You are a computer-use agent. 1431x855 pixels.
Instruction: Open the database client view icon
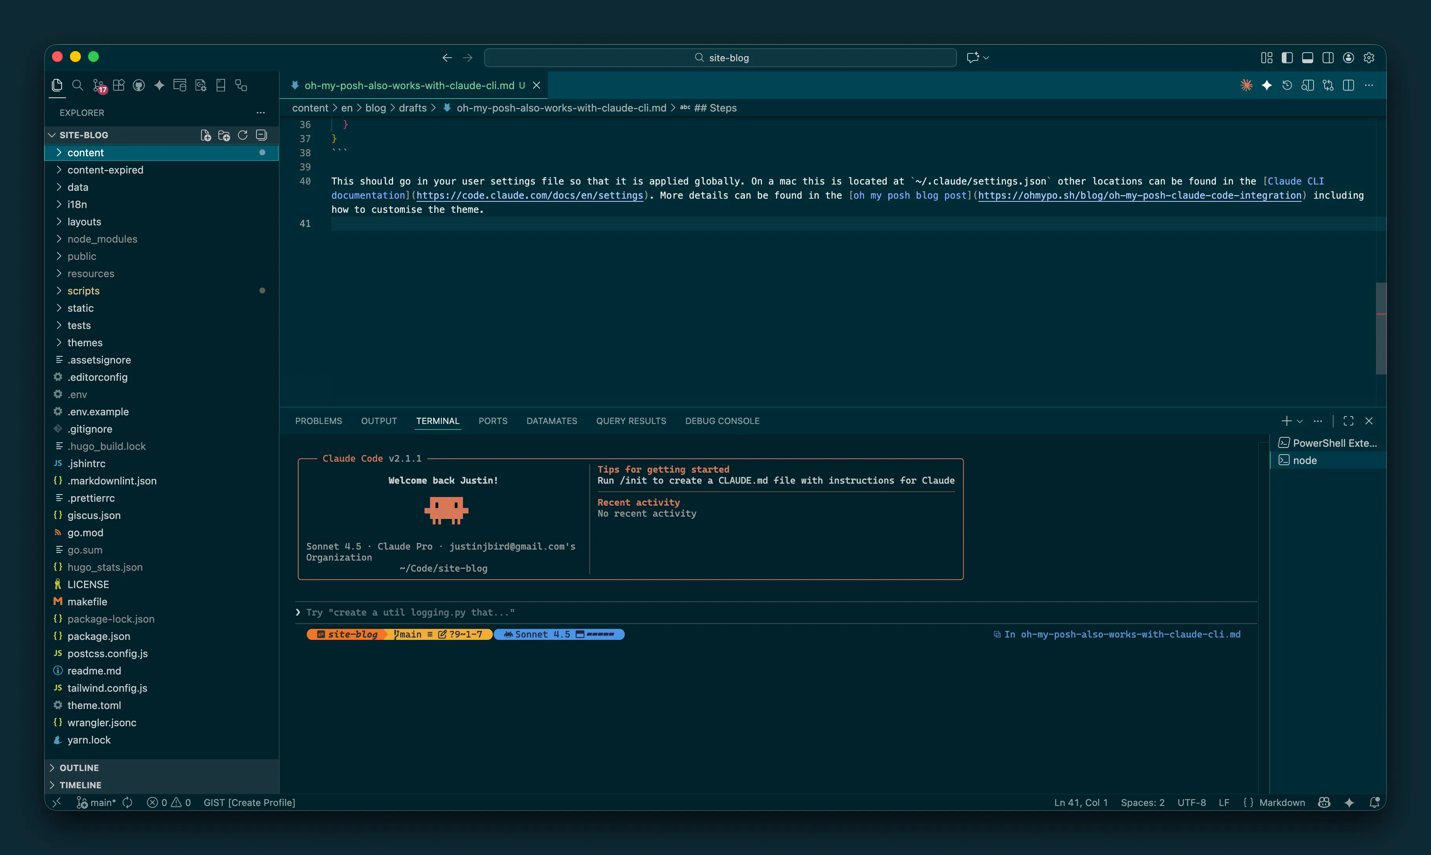click(180, 85)
